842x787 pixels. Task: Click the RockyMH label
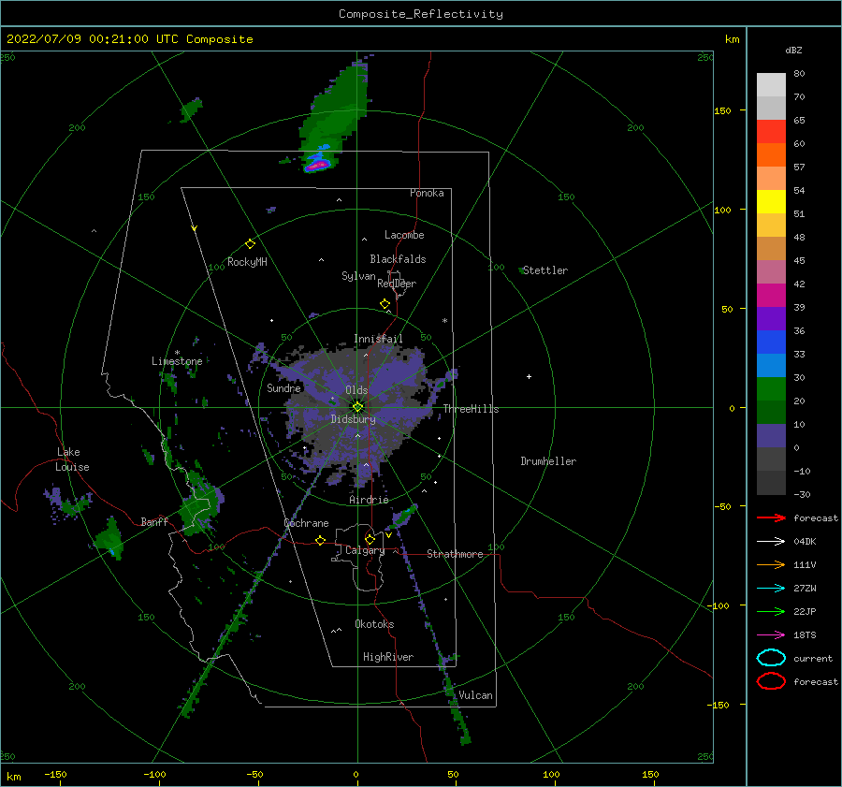[x=247, y=262]
